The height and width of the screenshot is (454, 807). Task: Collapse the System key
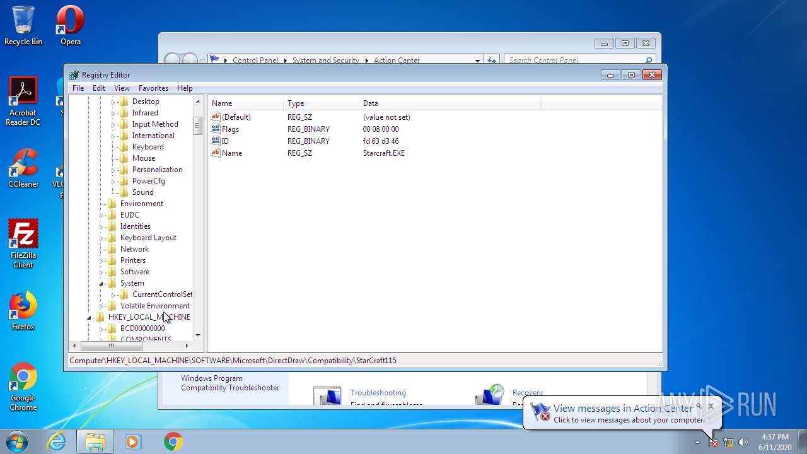coord(102,283)
